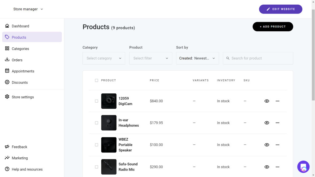Screen dimensions: 315x177
Task: Open Help and resources menu item
Action: coord(27,169)
